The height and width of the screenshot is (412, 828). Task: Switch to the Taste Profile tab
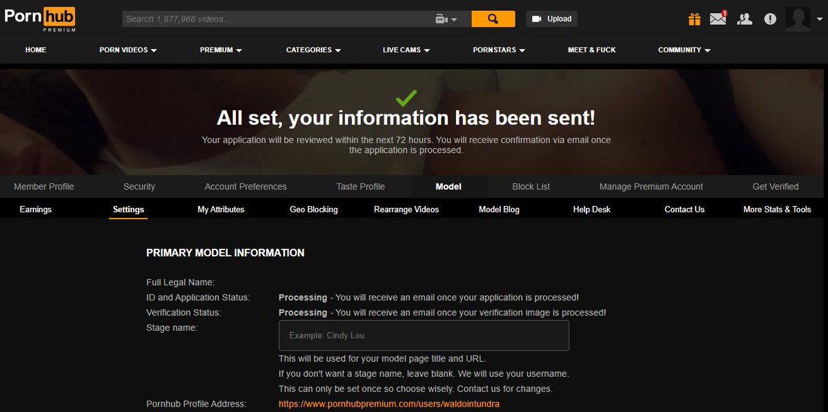360,186
